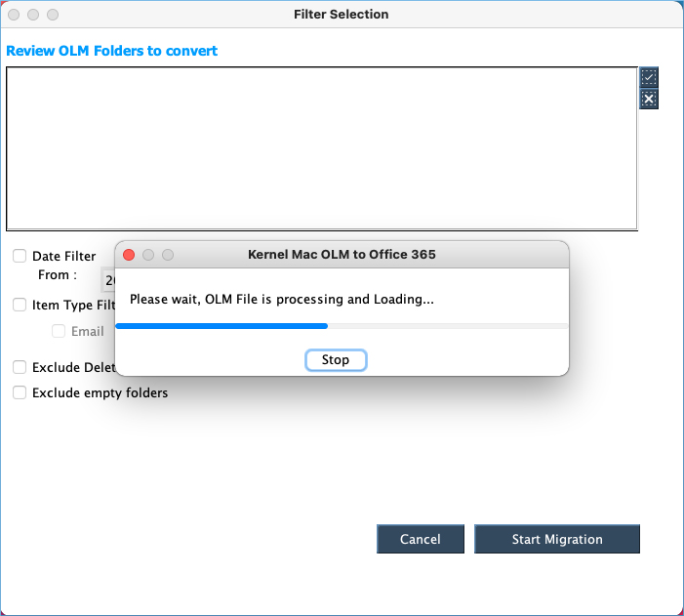The width and height of the screenshot is (684, 616).
Task: Click the Review OLM Folders list area
Action: tap(322, 148)
